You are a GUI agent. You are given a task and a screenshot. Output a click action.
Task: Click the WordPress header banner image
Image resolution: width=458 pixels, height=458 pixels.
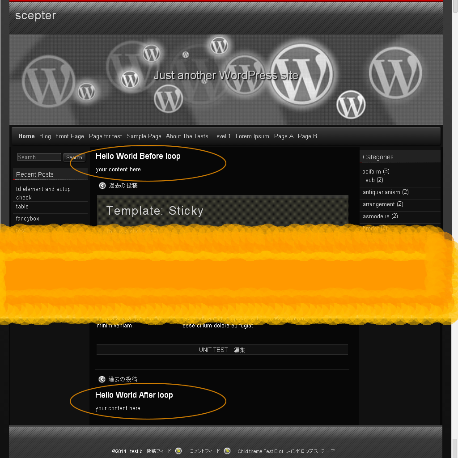tap(226, 80)
